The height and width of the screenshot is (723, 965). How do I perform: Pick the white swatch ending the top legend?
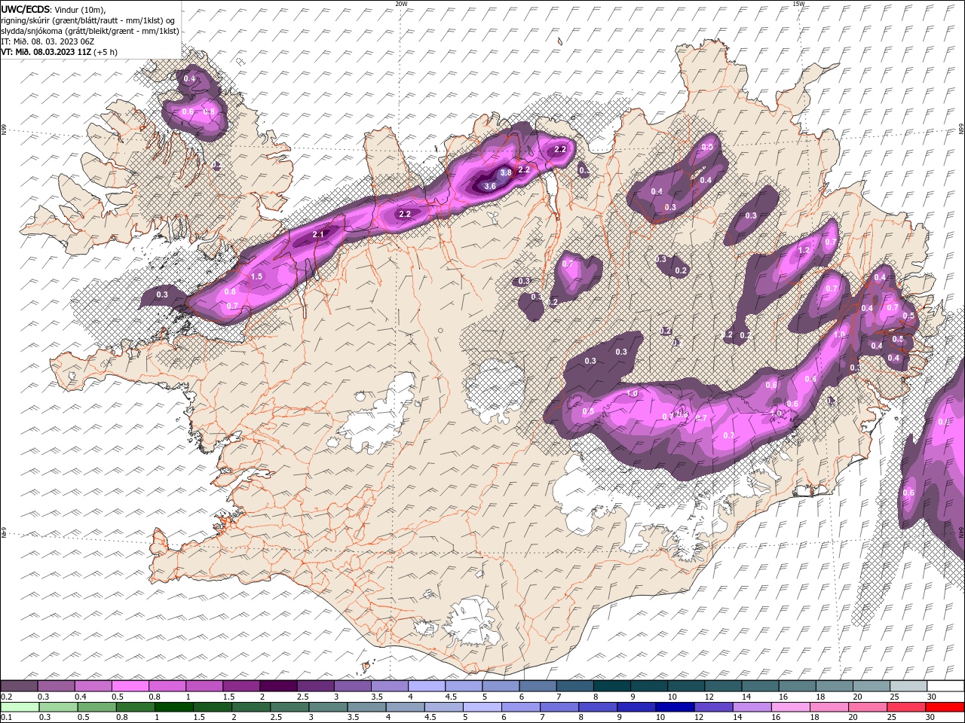pyautogui.click(x=945, y=686)
